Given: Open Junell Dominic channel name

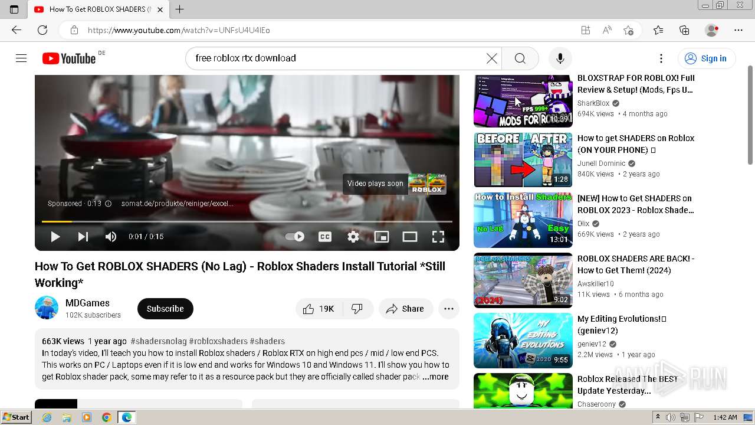Looking at the screenshot, I should pyautogui.click(x=601, y=164).
